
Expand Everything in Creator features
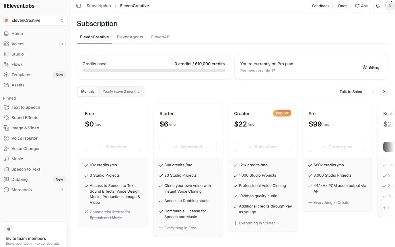coord(330,203)
